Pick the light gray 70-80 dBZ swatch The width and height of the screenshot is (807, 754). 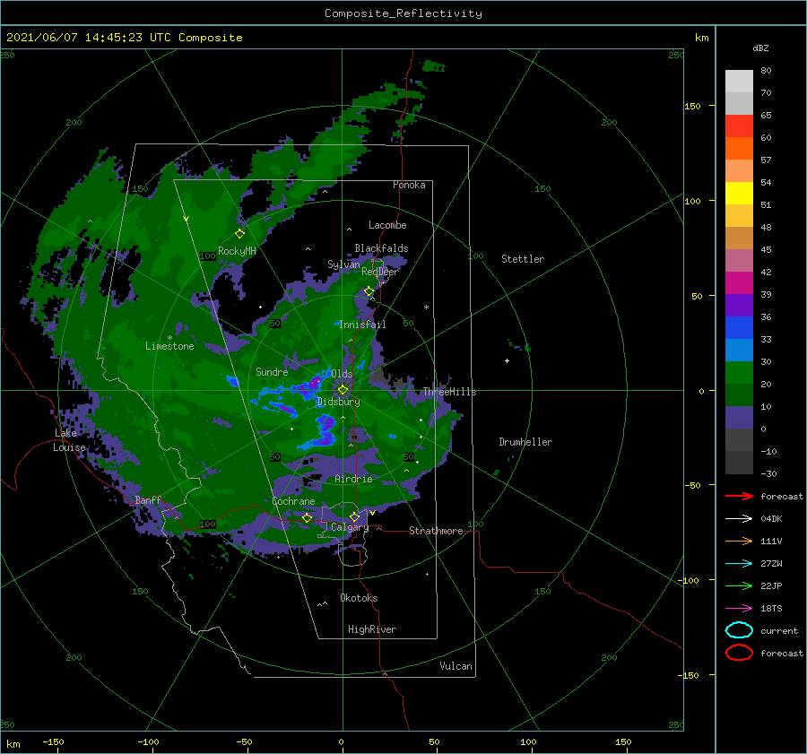point(739,81)
